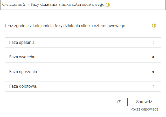Image resolution: width=166 pixels, height=117 pixels.
Task: Click the up arrow on the Faza sprężania handle
Action: click(x=153, y=71)
